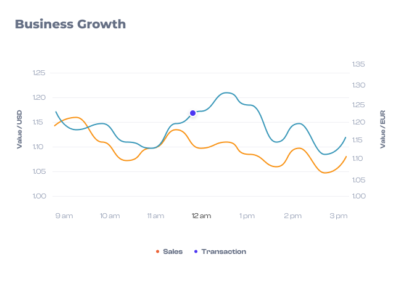Select the 9 am axis label
Image resolution: width=401 pixels, height=302 pixels.
[x=64, y=216]
